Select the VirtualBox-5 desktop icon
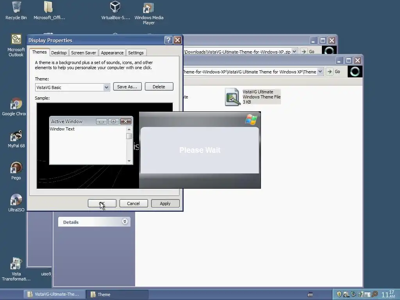The width and height of the screenshot is (400, 300). (115, 10)
